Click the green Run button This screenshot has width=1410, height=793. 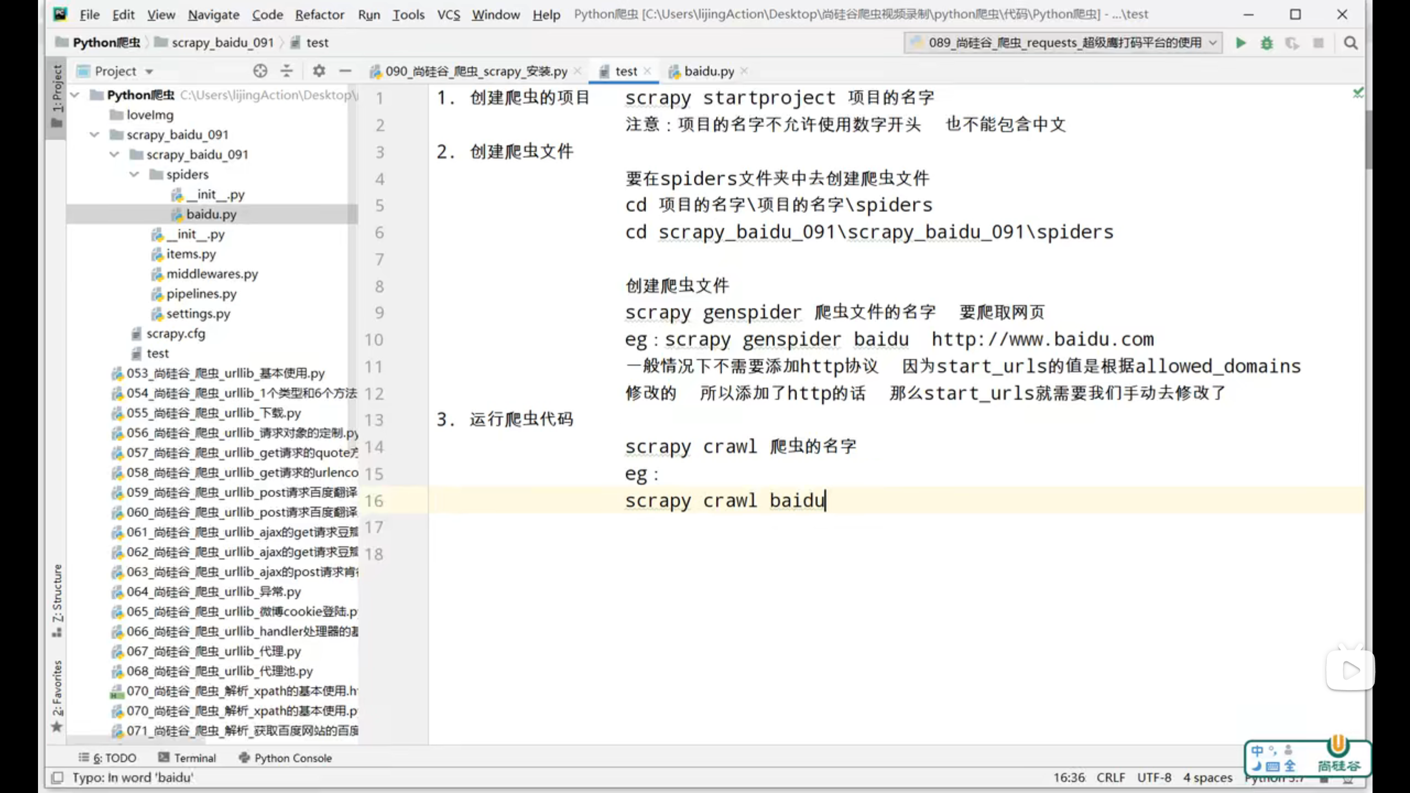pyautogui.click(x=1240, y=43)
